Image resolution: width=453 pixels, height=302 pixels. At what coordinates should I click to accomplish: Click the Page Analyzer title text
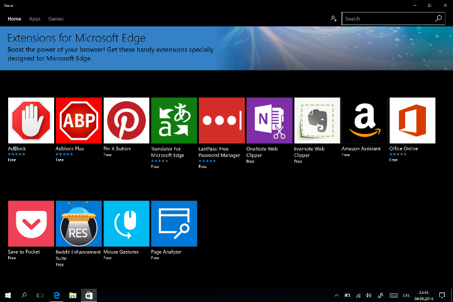(166, 252)
